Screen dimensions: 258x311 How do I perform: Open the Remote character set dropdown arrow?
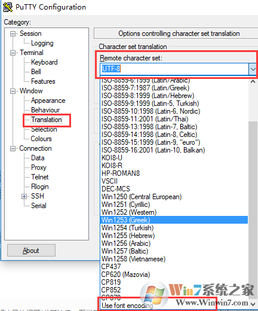coord(253,69)
